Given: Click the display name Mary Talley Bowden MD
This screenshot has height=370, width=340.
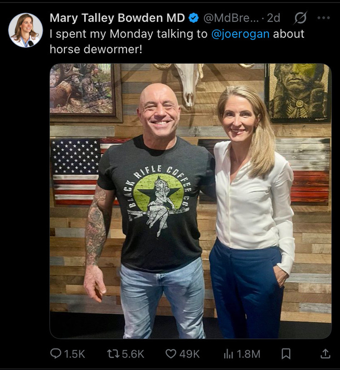Looking at the screenshot, I should click(117, 18).
